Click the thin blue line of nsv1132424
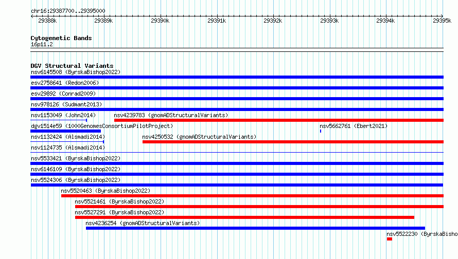Image resolution: width=458 pixels, height=259 pixels. coord(67,142)
